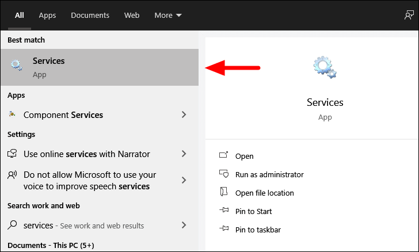Click the Open file location icon
This screenshot has height=252, width=419.
click(x=224, y=192)
